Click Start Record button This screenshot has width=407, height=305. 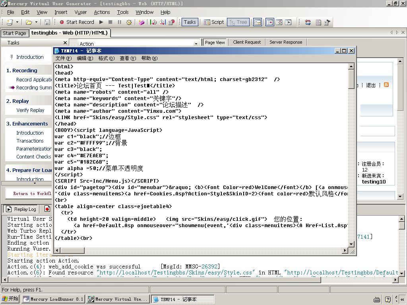pyautogui.click(x=77, y=22)
